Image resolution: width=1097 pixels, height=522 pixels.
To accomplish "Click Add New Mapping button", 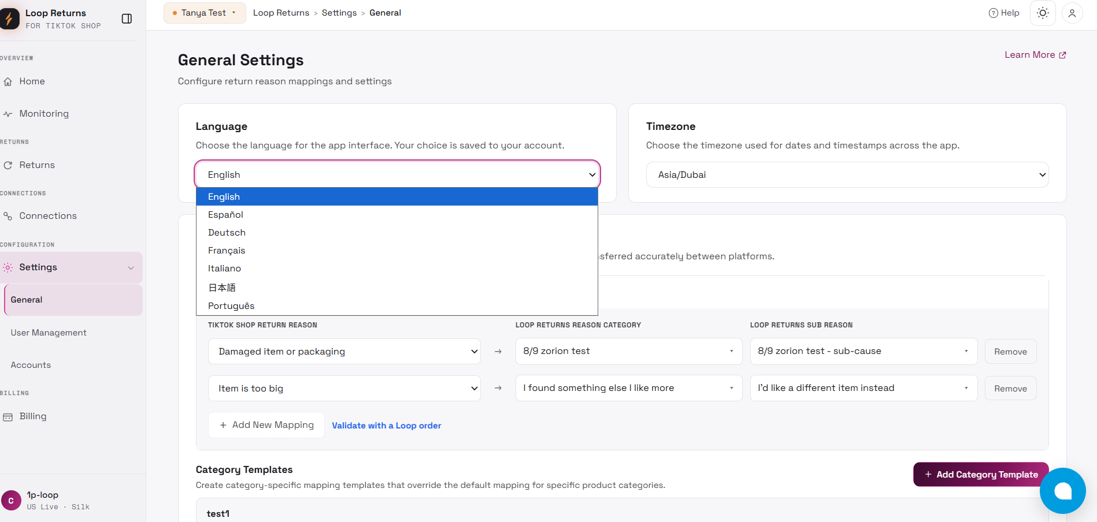I will (266, 425).
